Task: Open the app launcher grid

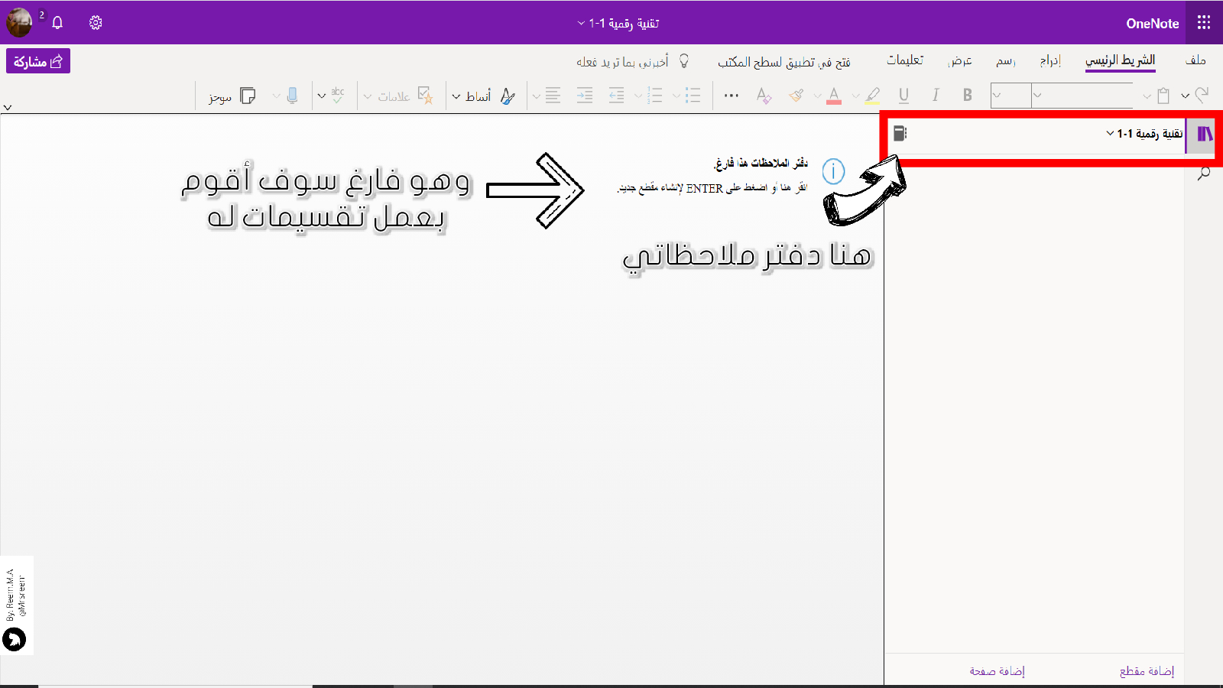Action: click(x=1204, y=23)
